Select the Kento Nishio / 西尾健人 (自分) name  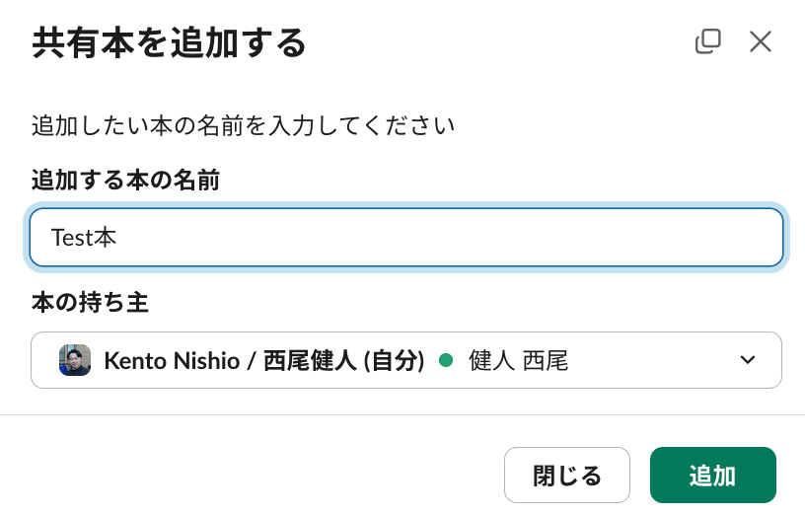point(264,360)
